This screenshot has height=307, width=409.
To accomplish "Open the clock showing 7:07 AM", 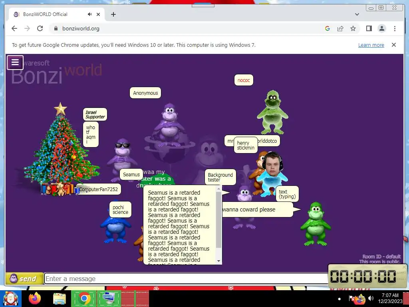I will pos(390,298).
